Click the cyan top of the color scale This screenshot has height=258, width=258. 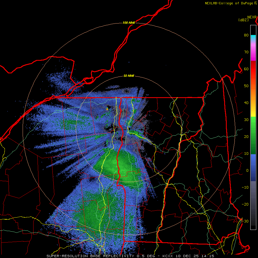tap(253, 38)
